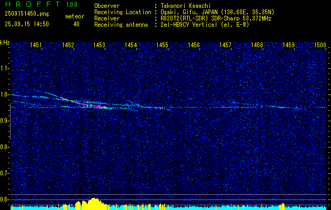
Task: Click the version number 1.0.0
Action: (72, 5)
